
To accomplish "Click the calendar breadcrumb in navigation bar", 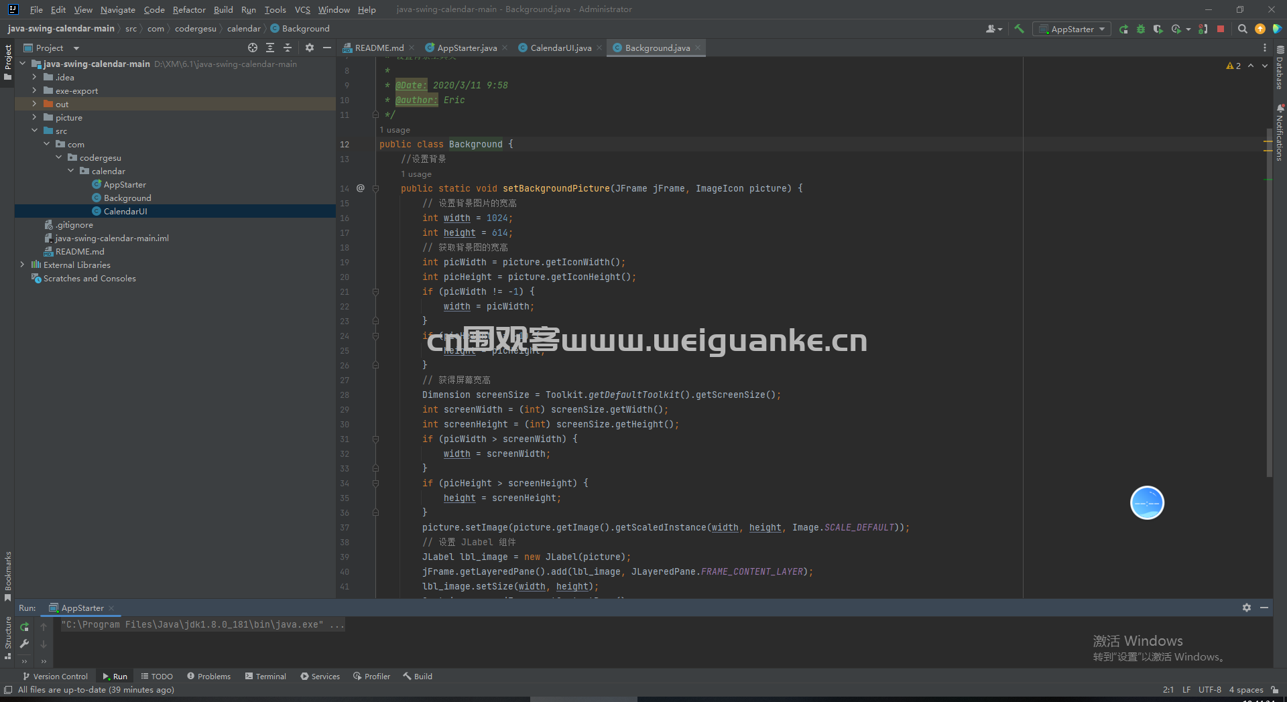I will coord(243,29).
